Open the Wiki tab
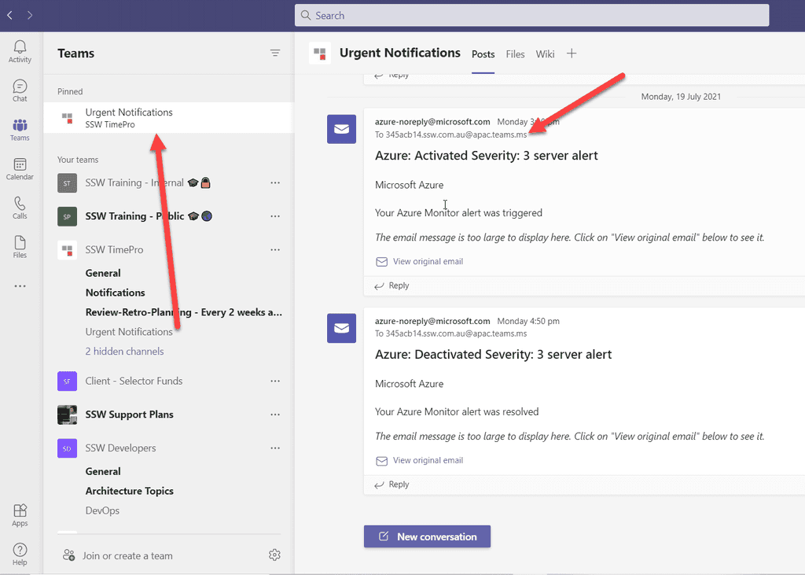This screenshot has height=575, width=805. point(545,54)
